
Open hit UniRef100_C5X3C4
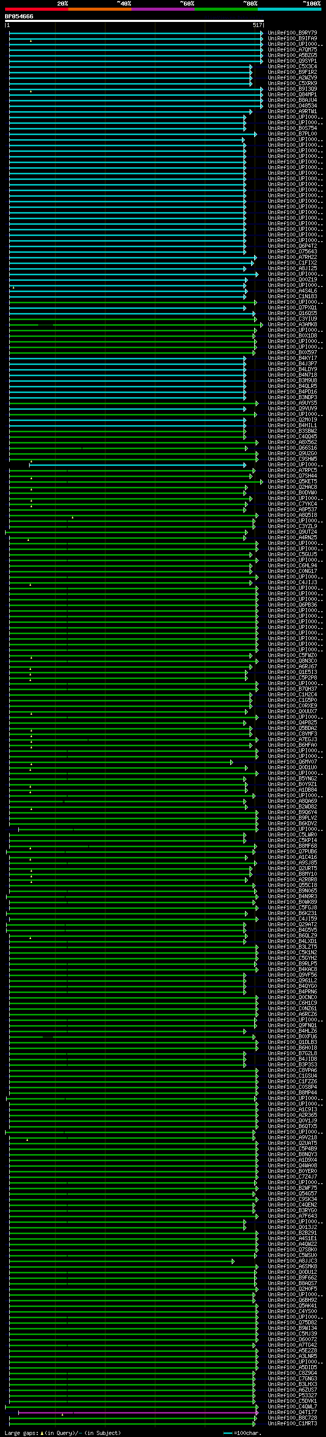pos(292,66)
